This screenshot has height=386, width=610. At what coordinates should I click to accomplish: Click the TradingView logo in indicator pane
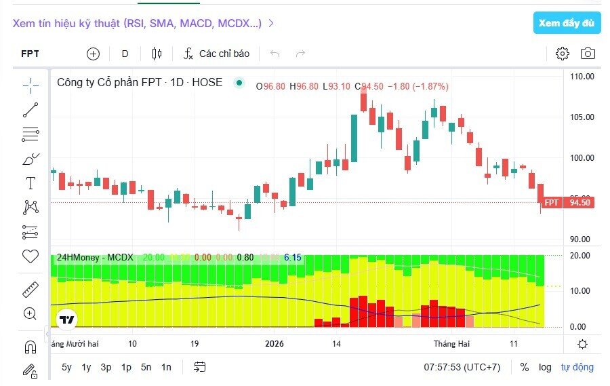click(67, 320)
